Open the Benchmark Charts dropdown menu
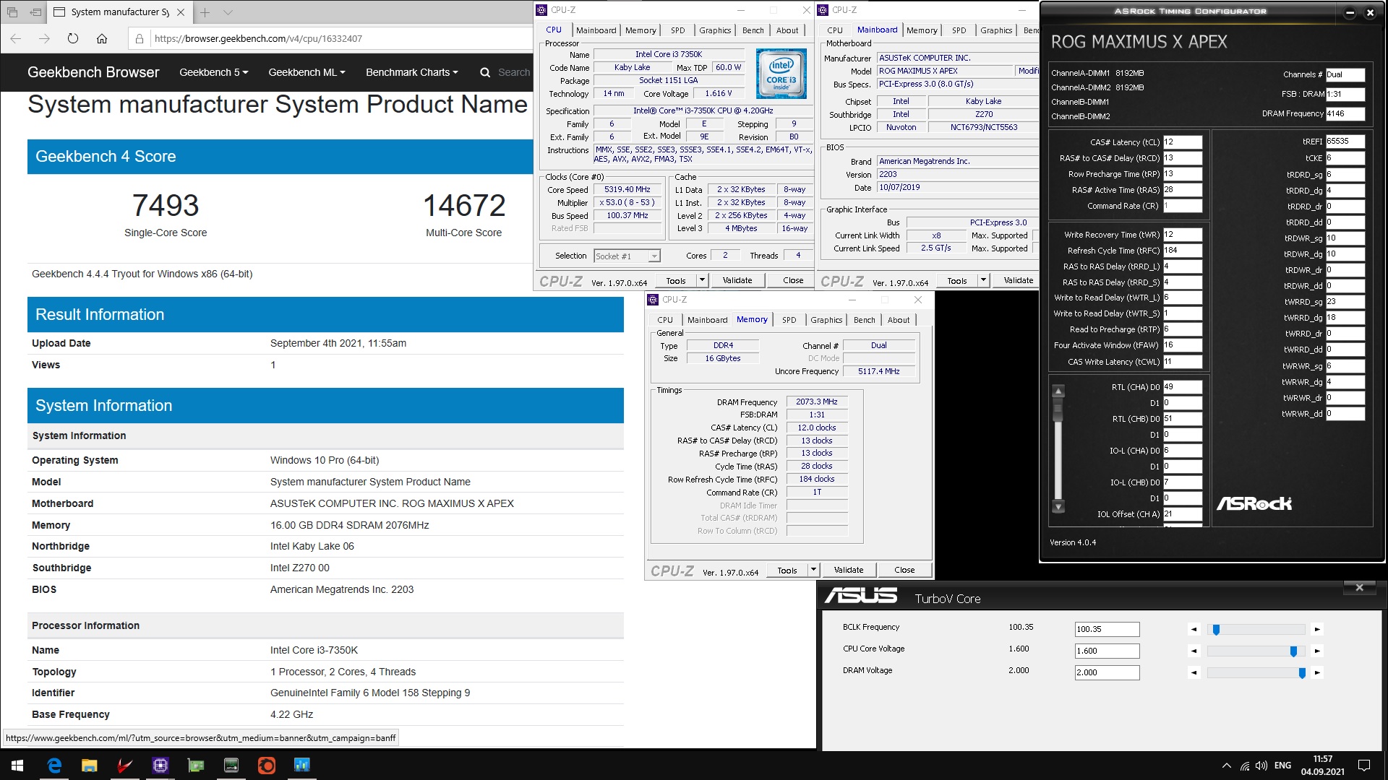This screenshot has height=780, width=1388. click(x=412, y=72)
